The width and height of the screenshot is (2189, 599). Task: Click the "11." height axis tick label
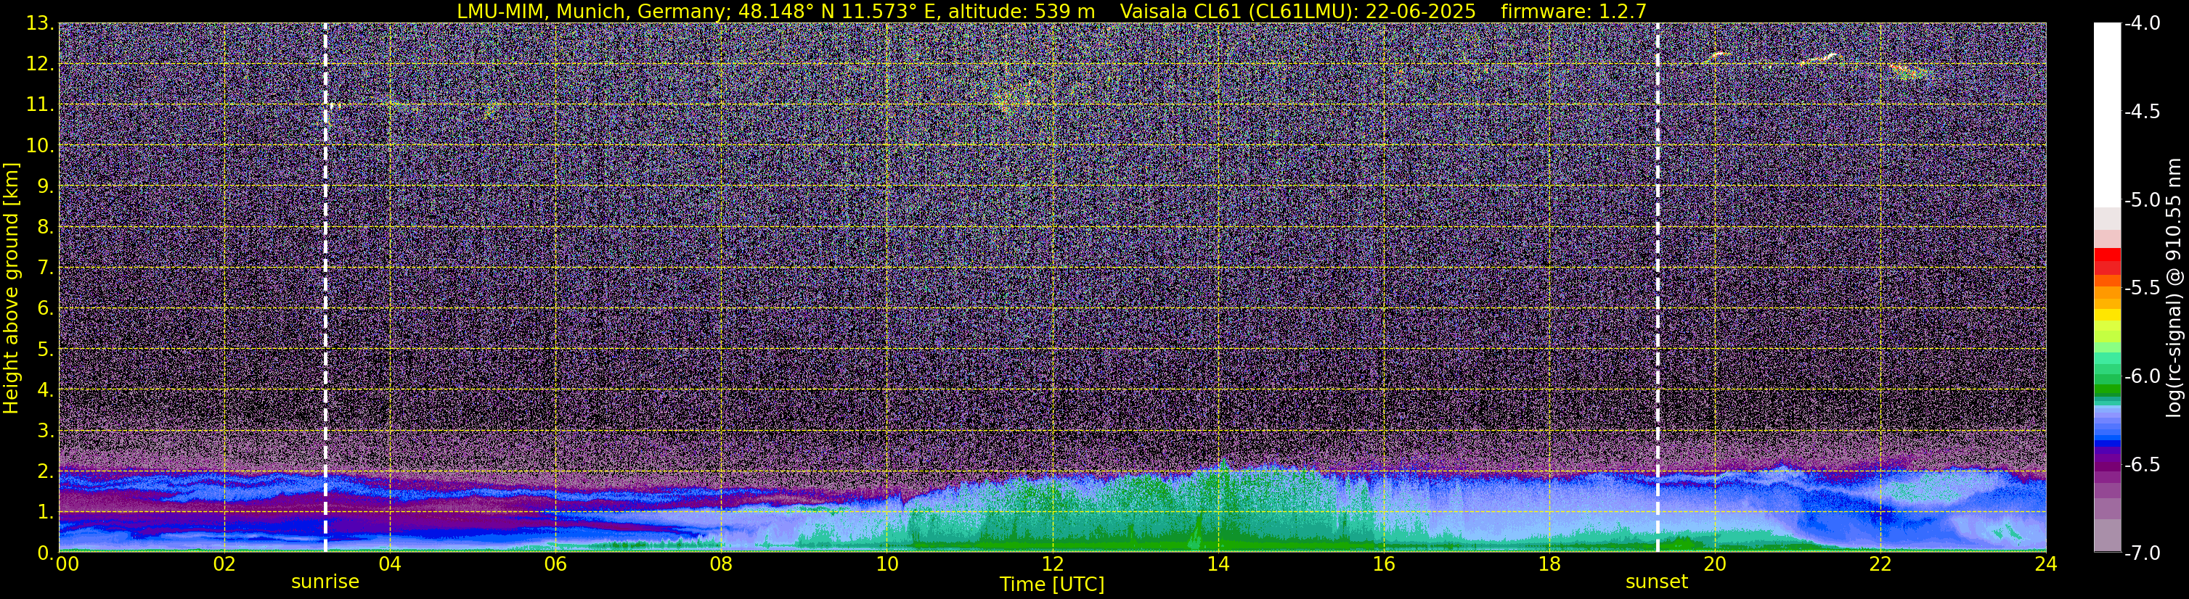click(x=40, y=105)
